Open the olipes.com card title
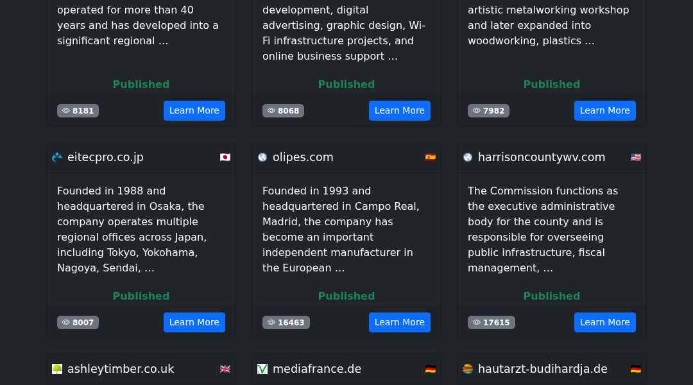693x385 pixels. (303, 157)
